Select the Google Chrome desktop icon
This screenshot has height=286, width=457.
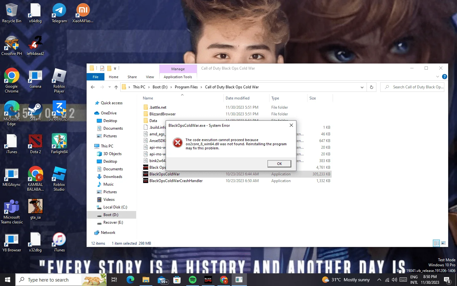tap(12, 81)
